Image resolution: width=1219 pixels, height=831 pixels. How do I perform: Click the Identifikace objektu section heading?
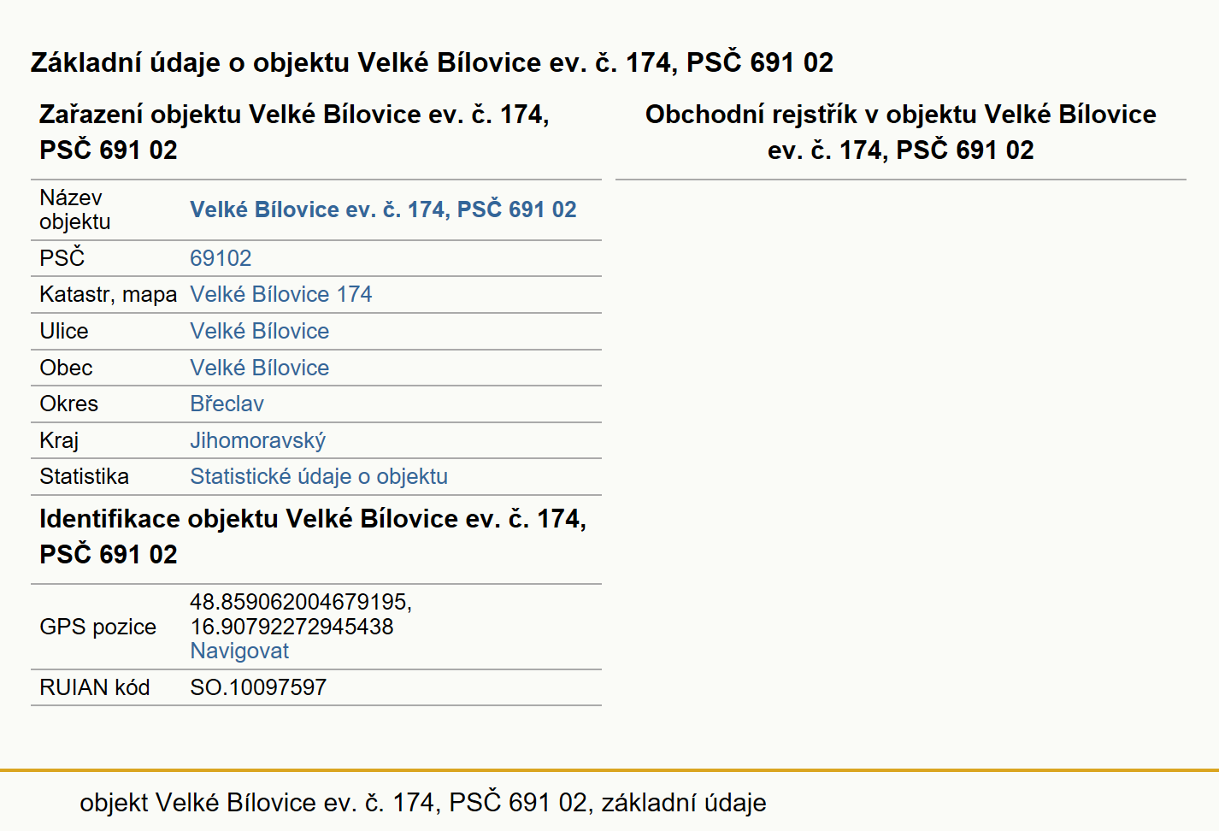(x=313, y=536)
